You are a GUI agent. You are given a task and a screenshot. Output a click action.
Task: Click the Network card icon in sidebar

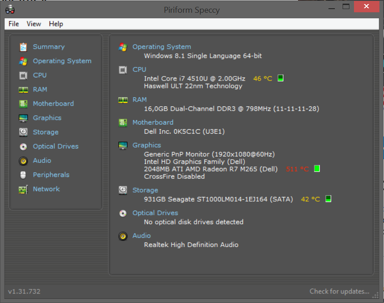(x=23, y=190)
